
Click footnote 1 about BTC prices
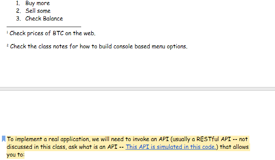click(x=52, y=33)
